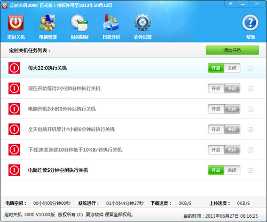267x222 pixels.
Task: Select task text 全天电脑开机累计4小时0分钟后执行关机
Action: click(72, 129)
